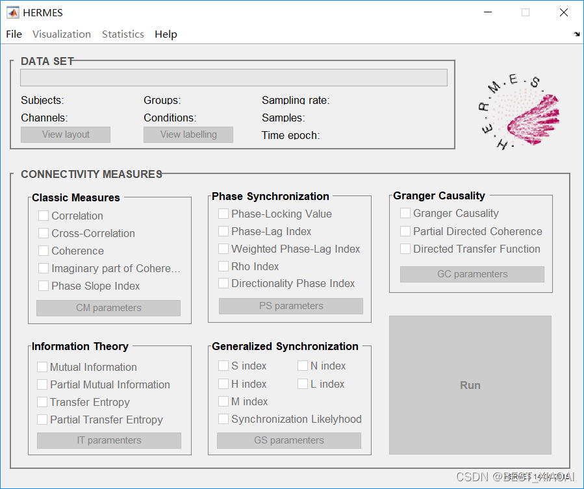Open IT paramenters button
The image size is (584, 489).
pyautogui.click(x=109, y=440)
